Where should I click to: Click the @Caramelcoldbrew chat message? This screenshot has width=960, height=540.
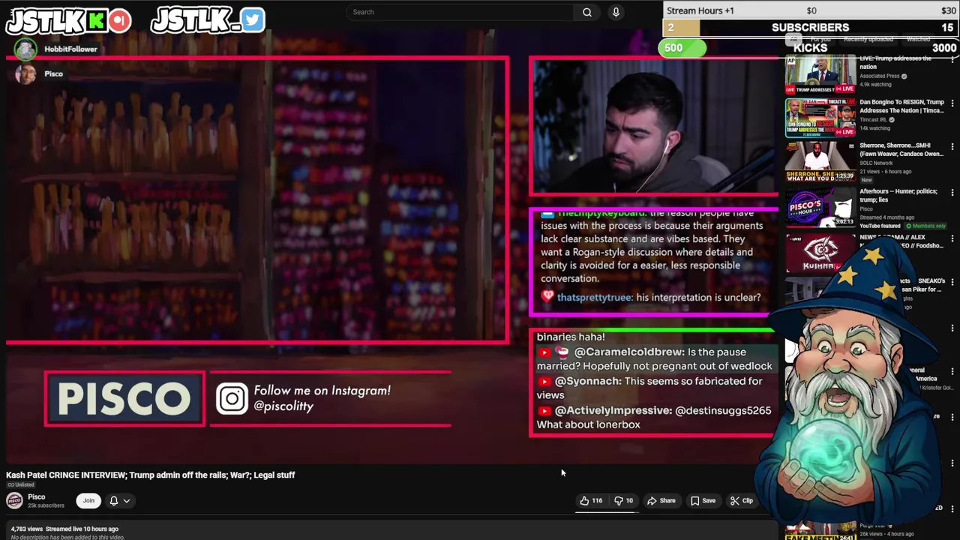654,358
